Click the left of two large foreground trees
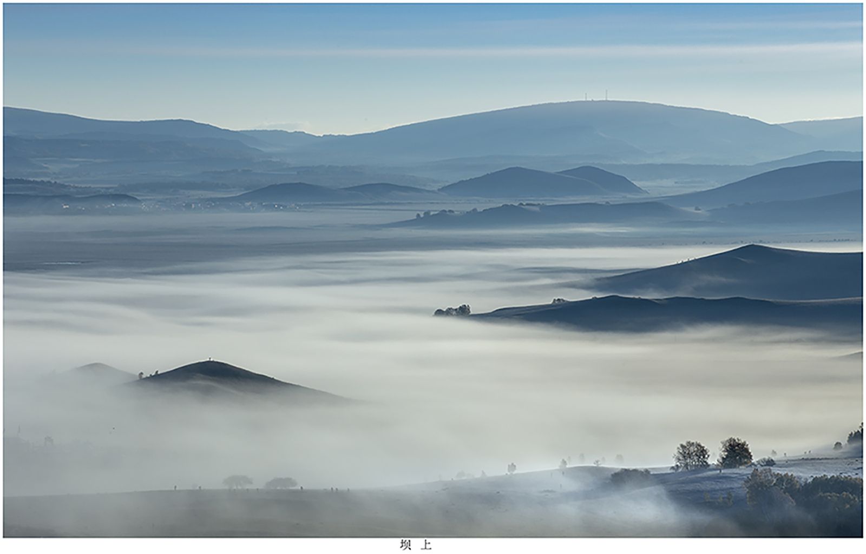 pos(691,455)
